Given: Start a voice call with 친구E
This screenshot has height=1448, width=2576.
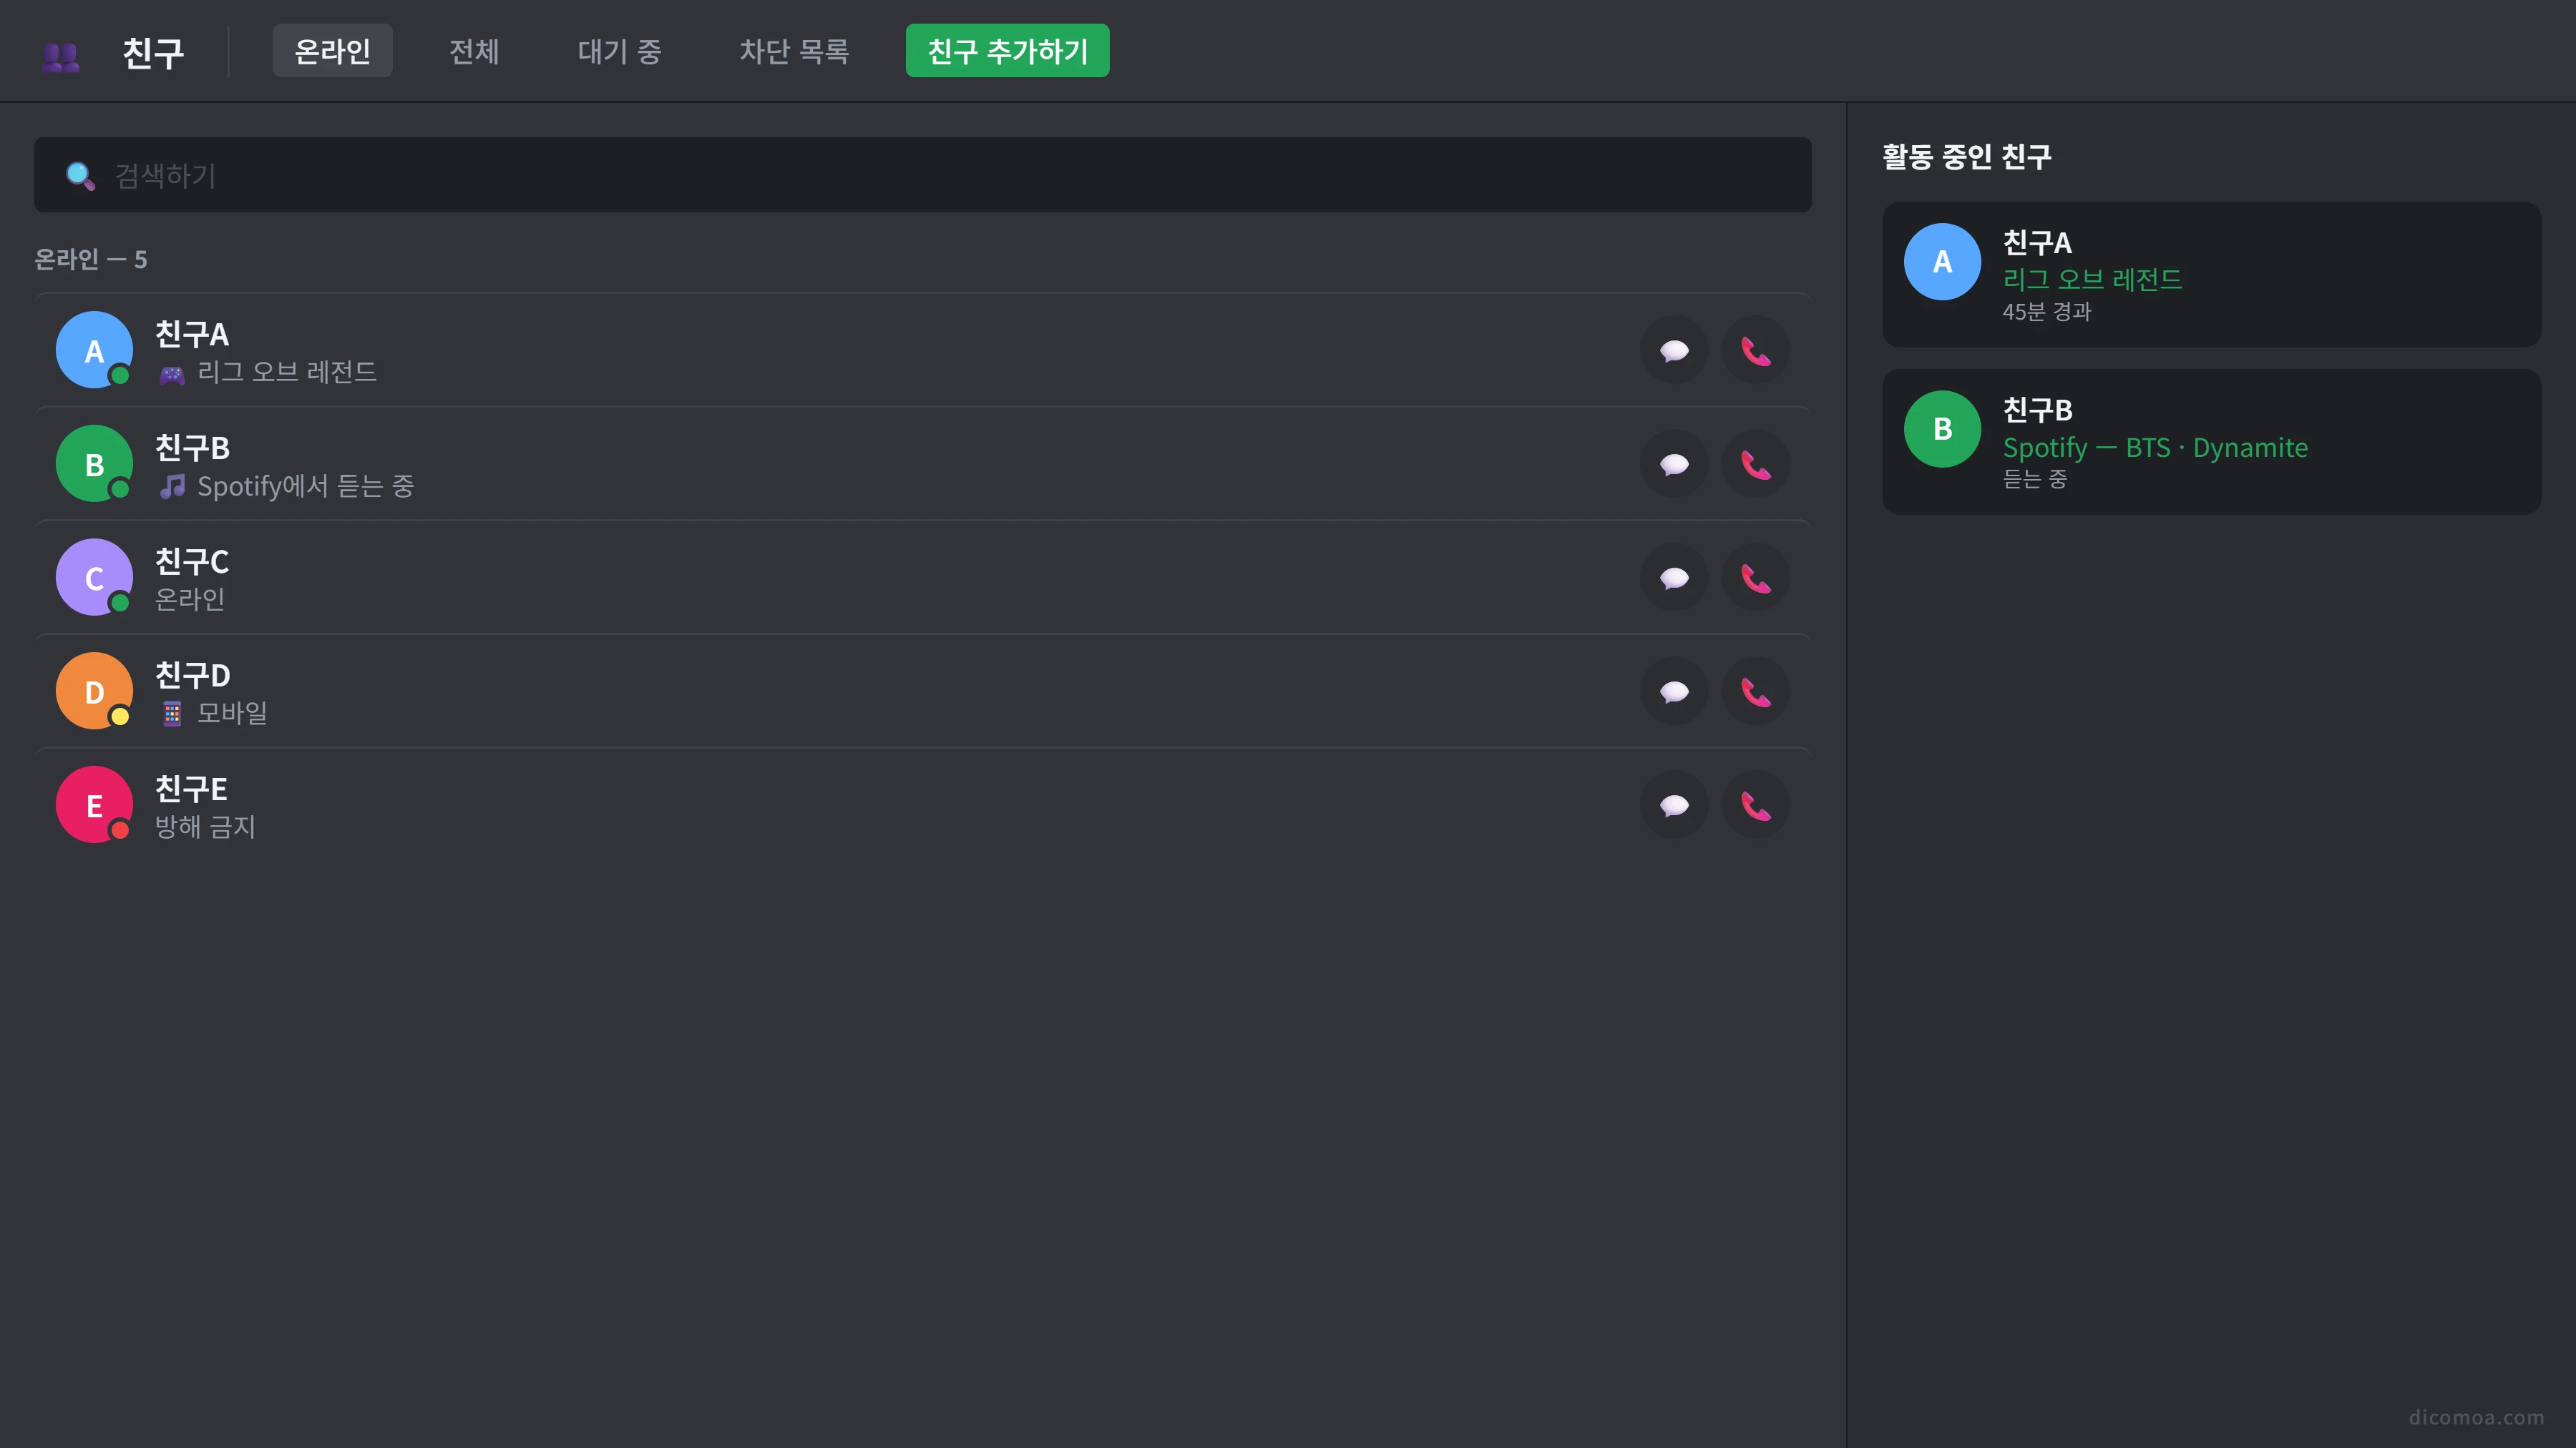Looking at the screenshot, I should pyautogui.click(x=1755, y=805).
